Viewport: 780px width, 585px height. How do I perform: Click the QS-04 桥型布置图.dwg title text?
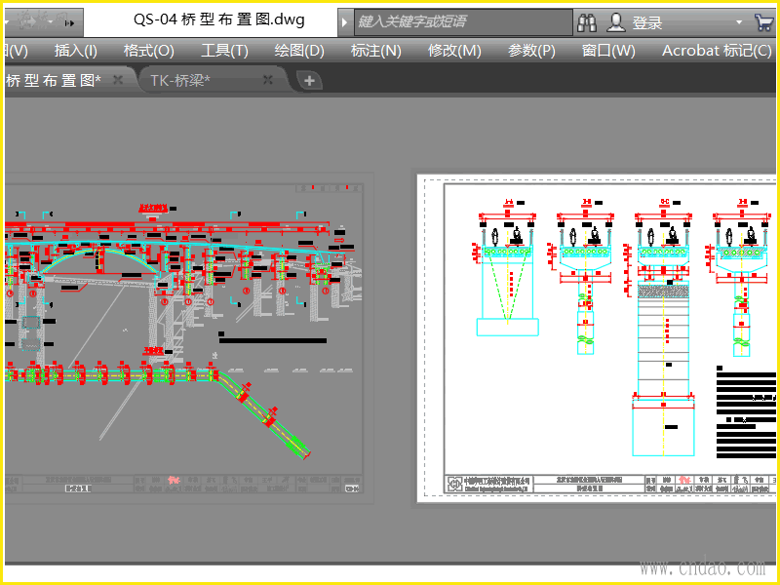coord(218,20)
